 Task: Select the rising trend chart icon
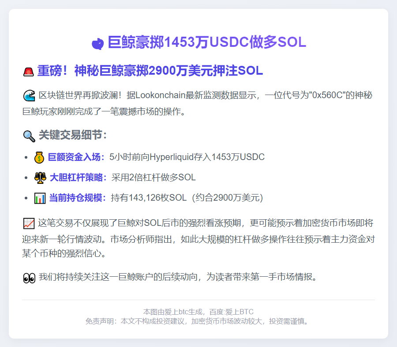tap(29, 223)
